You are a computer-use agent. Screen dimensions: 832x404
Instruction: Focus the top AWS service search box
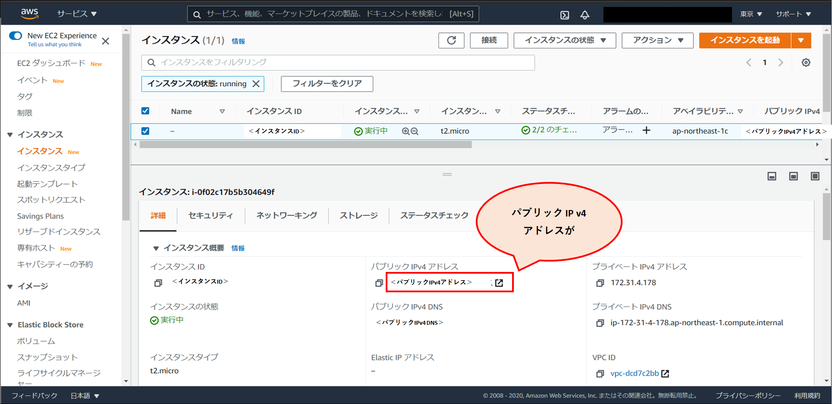tap(333, 14)
